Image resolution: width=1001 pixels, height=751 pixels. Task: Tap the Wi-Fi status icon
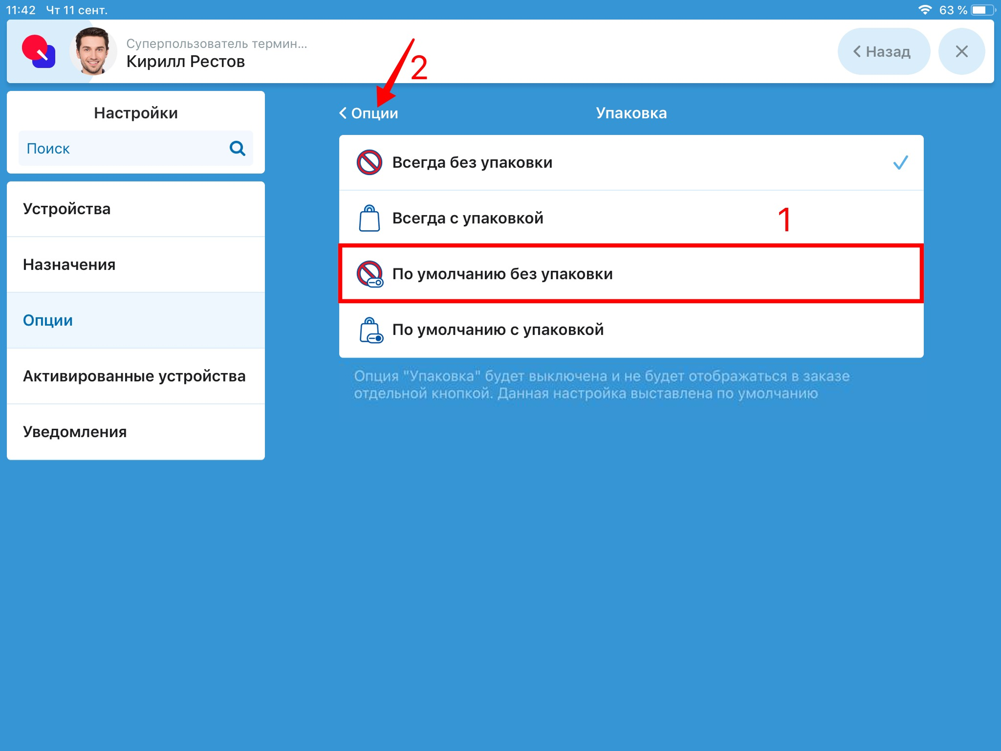pyautogui.click(x=925, y=10)
